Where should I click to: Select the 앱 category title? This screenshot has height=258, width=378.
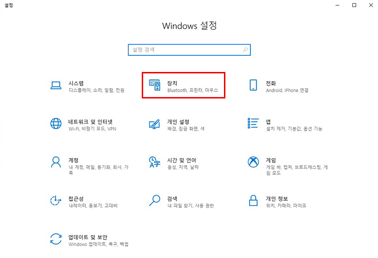(268, 122)
